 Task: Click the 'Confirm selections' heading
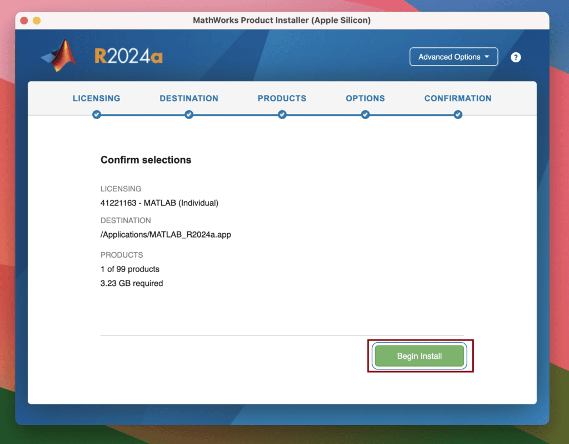(146, 160)
